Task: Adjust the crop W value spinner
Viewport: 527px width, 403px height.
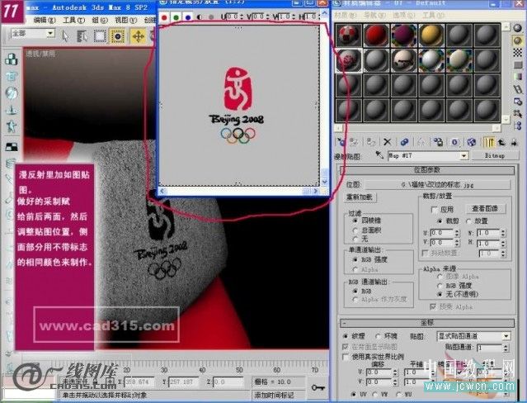Action: pyautogui.click(x=503, y=233)
